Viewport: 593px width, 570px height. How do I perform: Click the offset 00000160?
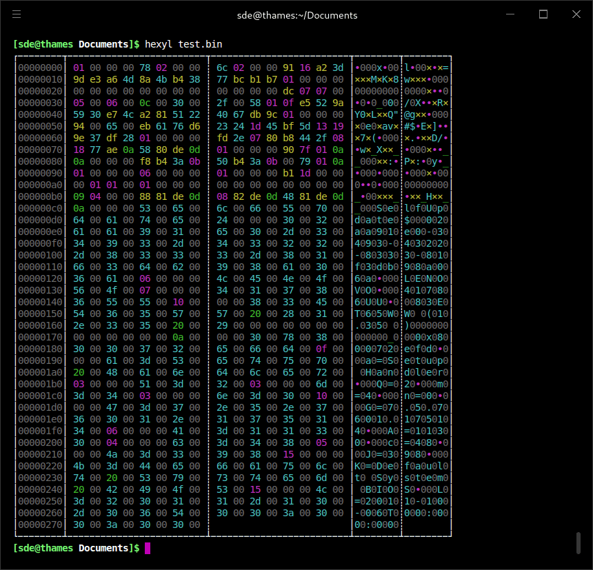point(40,325)
